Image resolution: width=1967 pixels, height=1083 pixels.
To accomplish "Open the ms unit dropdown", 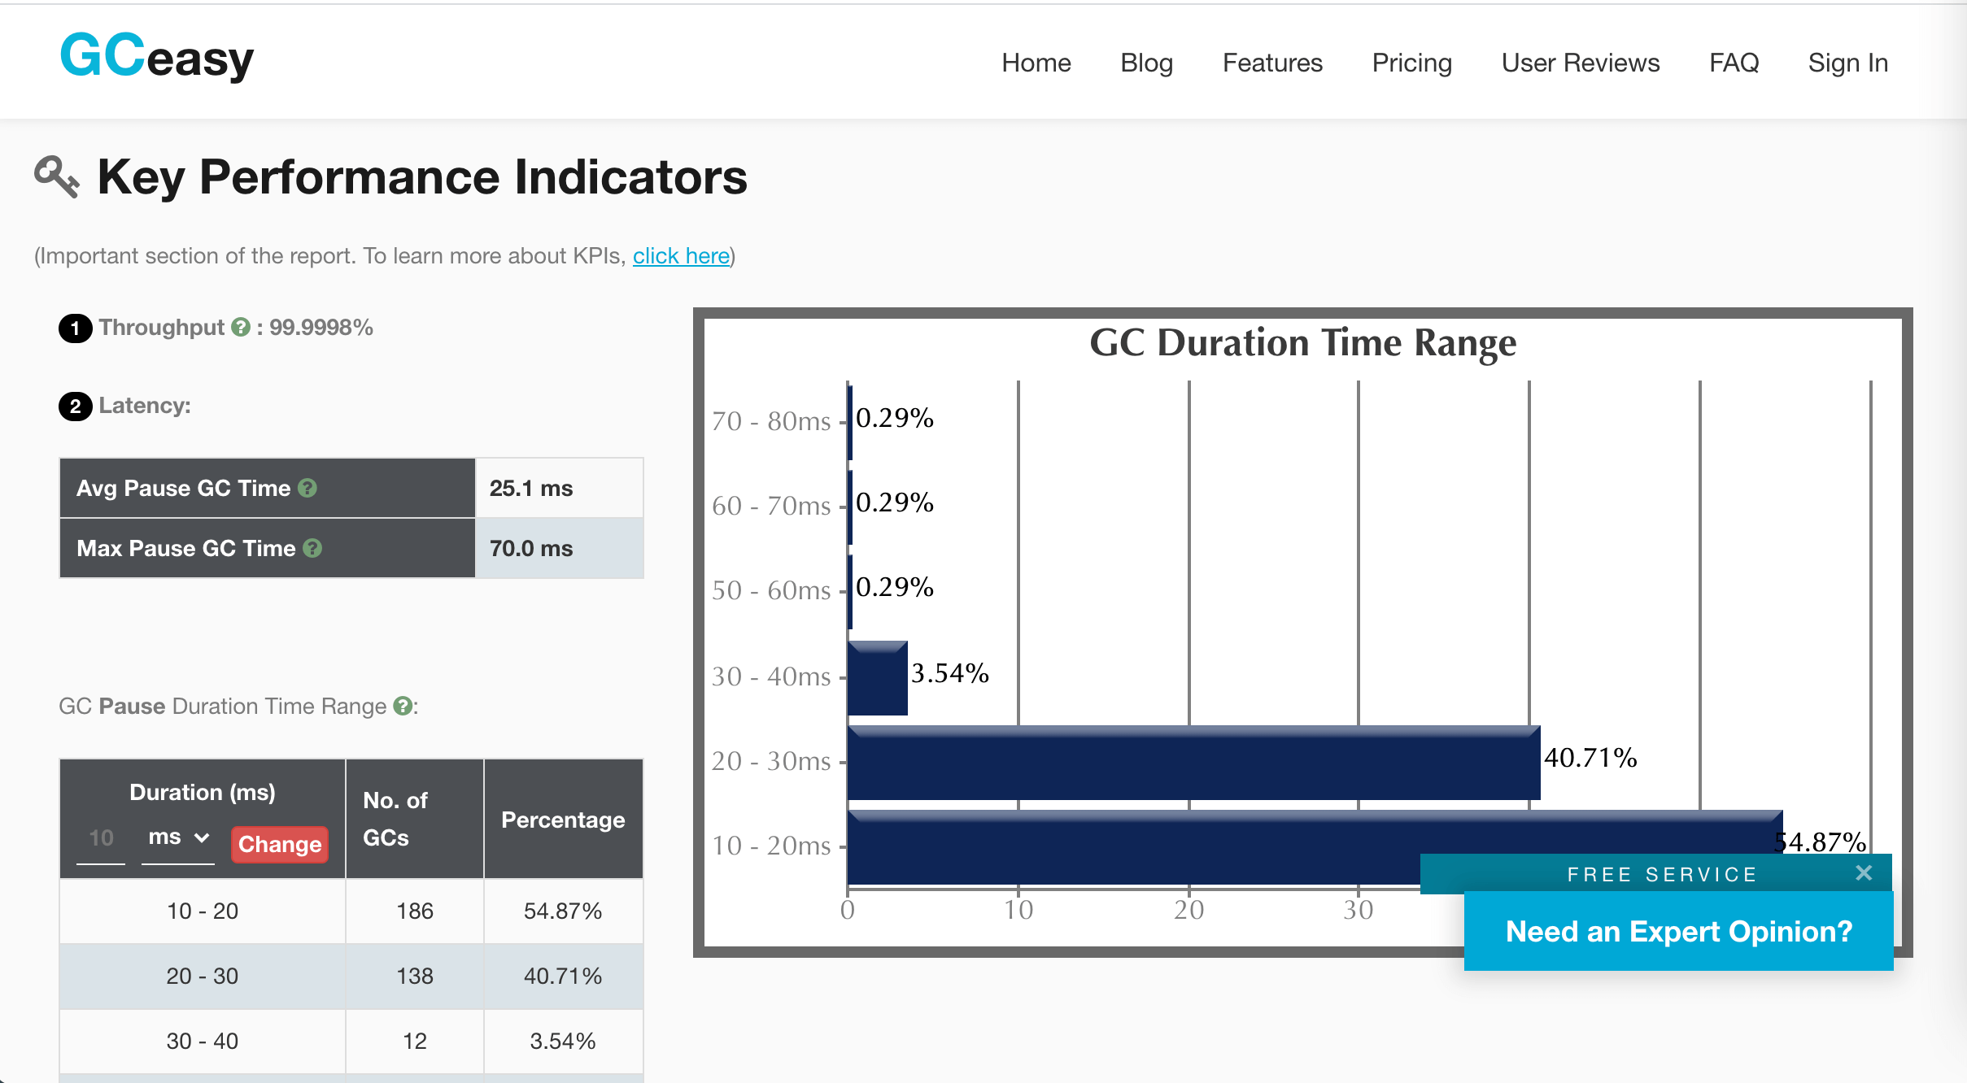I will click(x=178, y=837).
